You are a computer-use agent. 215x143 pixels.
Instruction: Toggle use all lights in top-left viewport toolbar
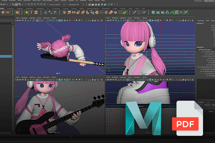[x=70, y=21]
